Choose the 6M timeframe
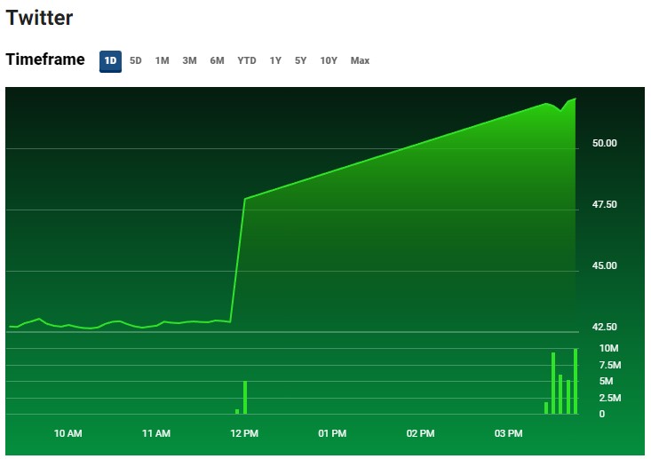Screen dimensions: 651x459 [x=217, y=60]
